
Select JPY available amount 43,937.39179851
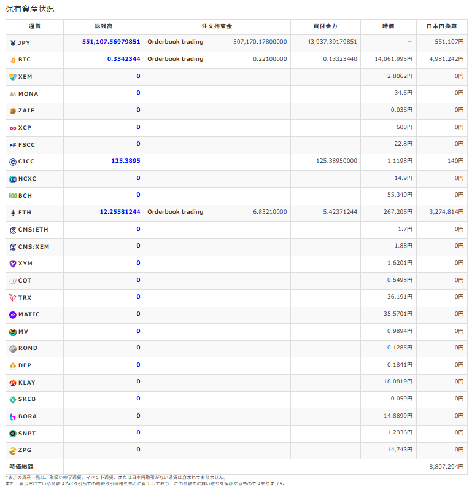(x=332, y=42)
